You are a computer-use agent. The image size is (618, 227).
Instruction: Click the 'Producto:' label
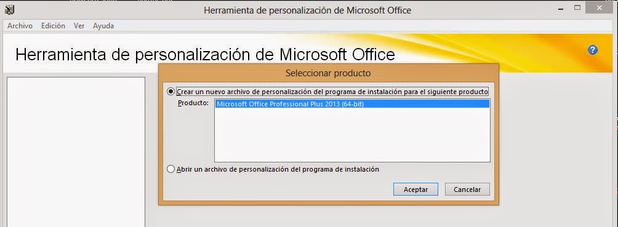[x=193, y=103]
